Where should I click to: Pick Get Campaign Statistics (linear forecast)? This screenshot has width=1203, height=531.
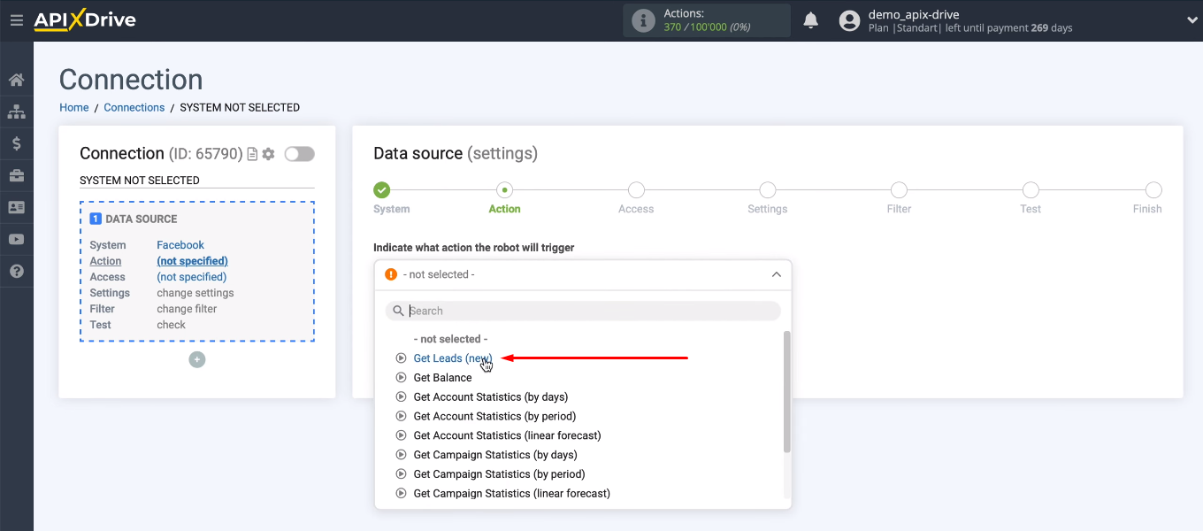click(511, 494)
